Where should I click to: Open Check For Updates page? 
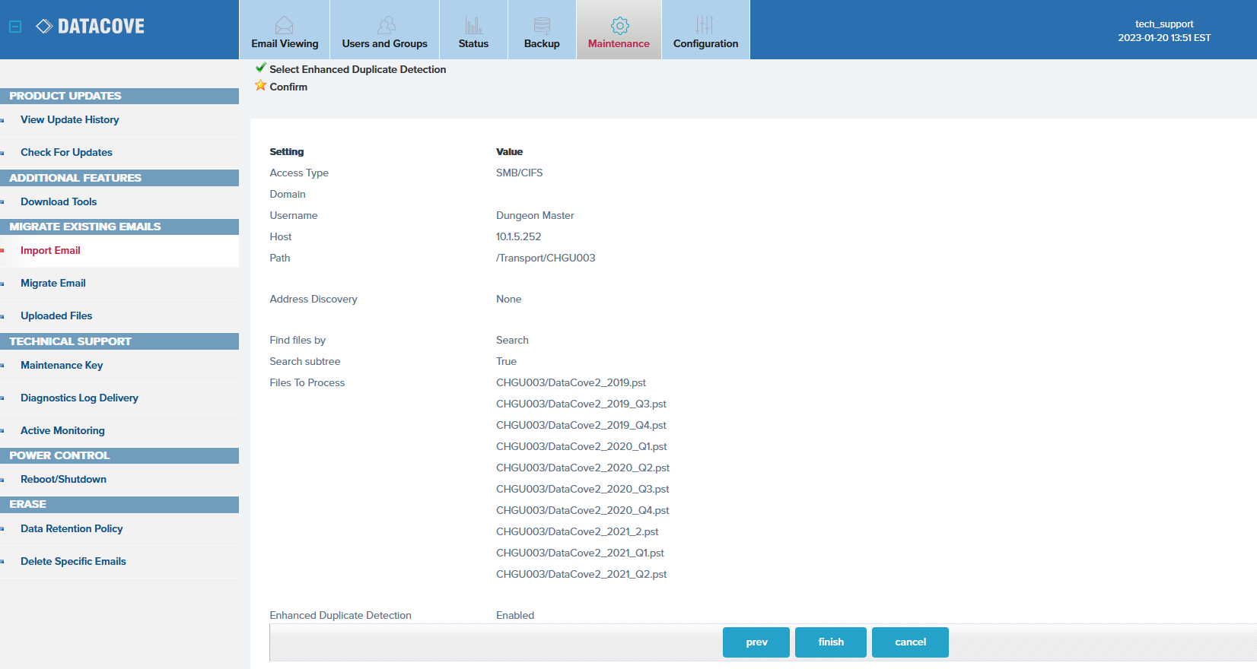(66, 153)
